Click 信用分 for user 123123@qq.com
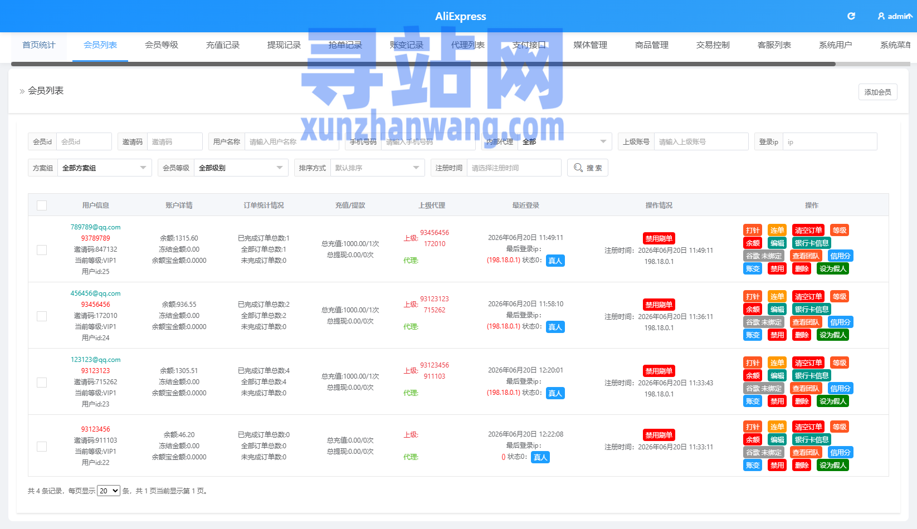917x529 pixels. click(x=840, y=389)
